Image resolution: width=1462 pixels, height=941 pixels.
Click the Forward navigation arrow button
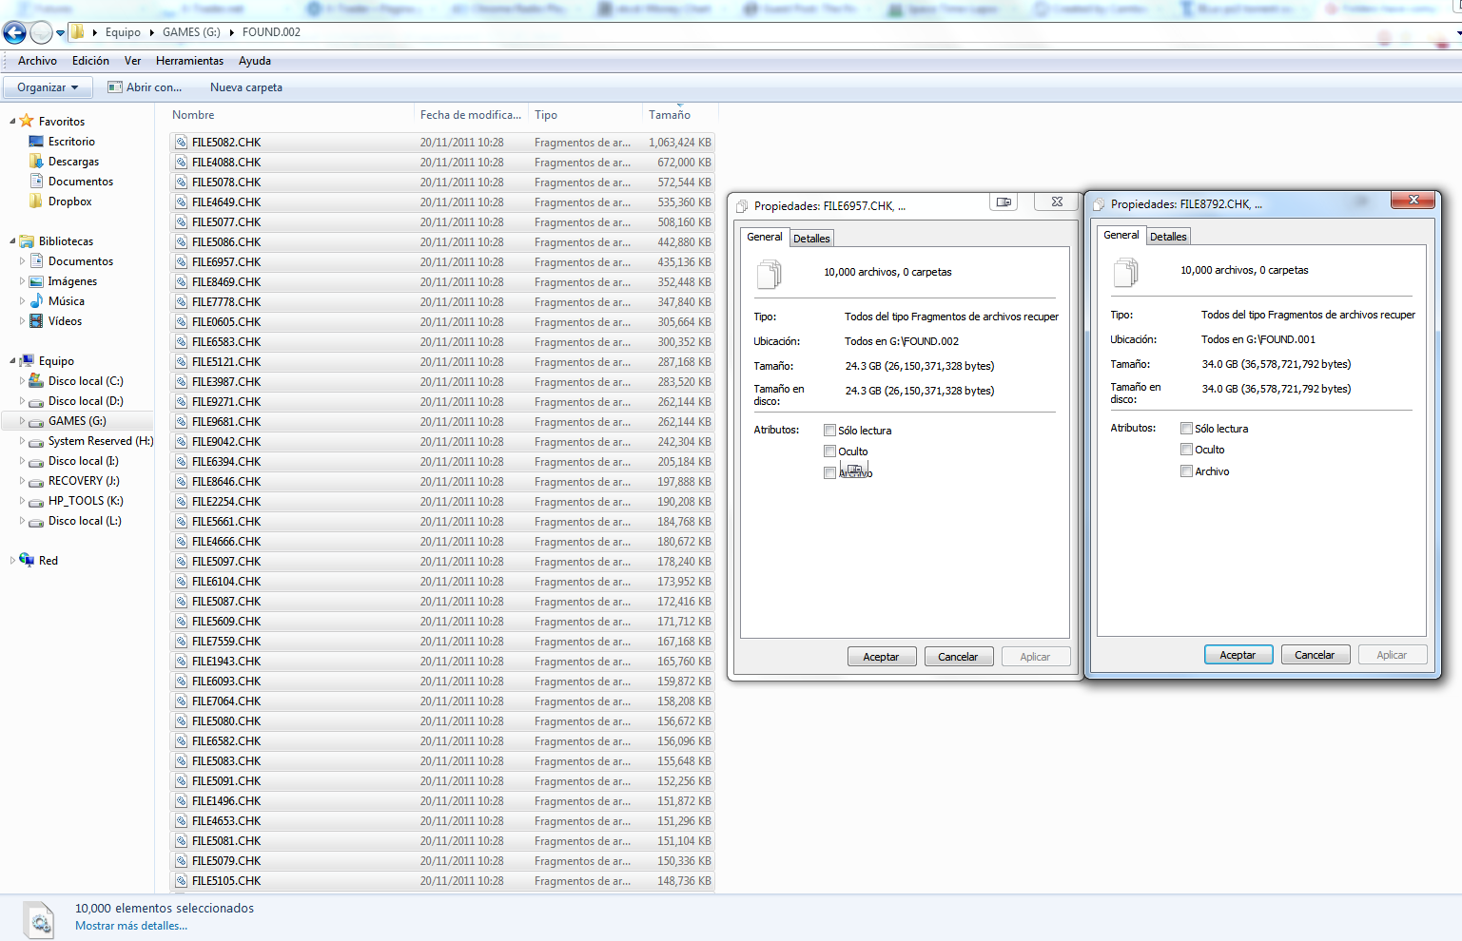pos(41,33)
